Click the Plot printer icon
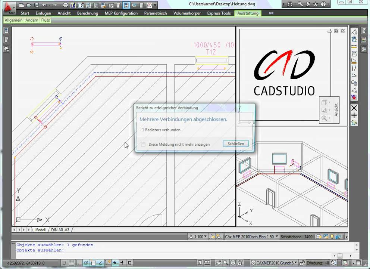370x269 pixels. pyautogui.click(x=66, y=5)
